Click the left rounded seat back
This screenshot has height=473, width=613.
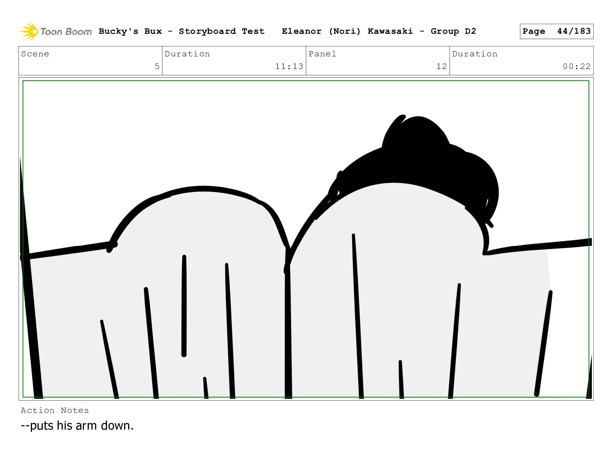201,230
